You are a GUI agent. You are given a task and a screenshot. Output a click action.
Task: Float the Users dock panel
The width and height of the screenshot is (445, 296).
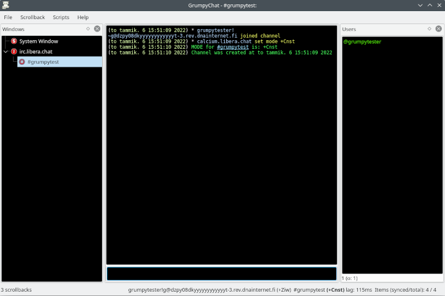click(x=430, y=28)
